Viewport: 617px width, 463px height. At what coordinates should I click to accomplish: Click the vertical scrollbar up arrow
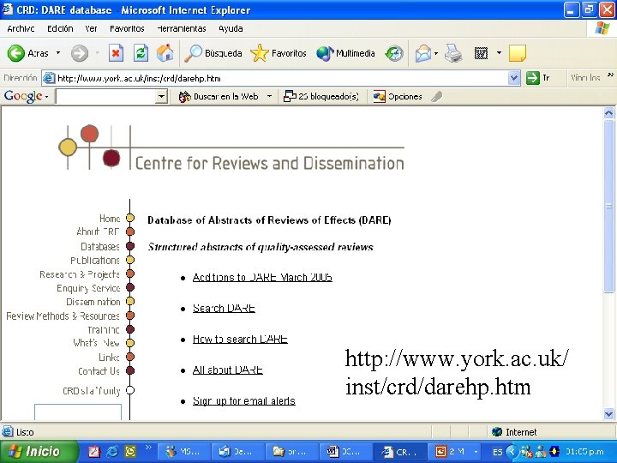608,113
